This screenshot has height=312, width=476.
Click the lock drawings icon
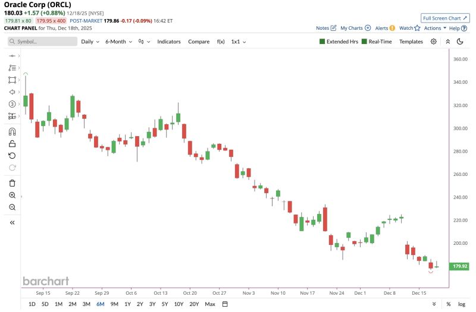coord(12,143)
